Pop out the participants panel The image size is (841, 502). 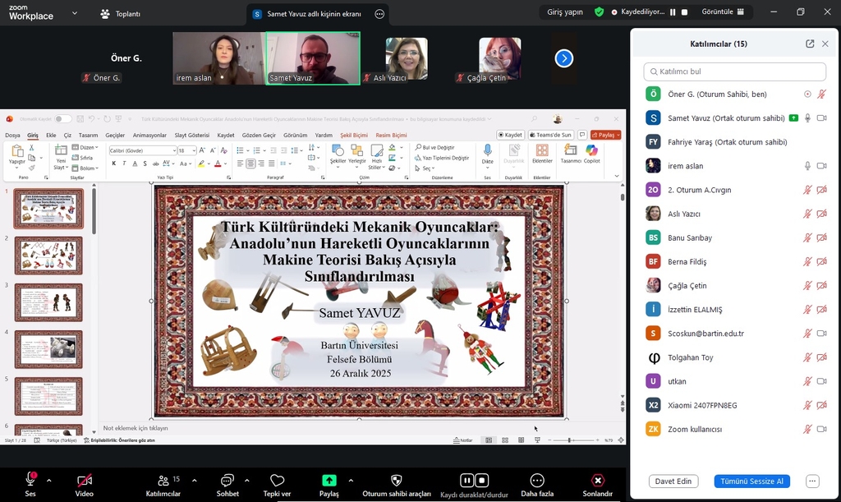(x=810, y=44)
